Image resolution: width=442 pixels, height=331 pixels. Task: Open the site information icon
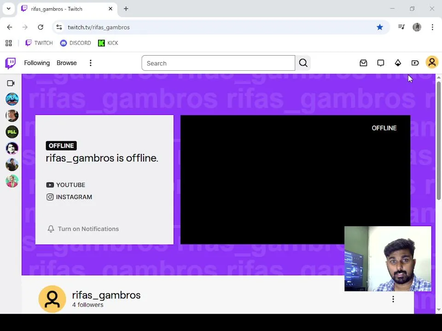[59, 27]
